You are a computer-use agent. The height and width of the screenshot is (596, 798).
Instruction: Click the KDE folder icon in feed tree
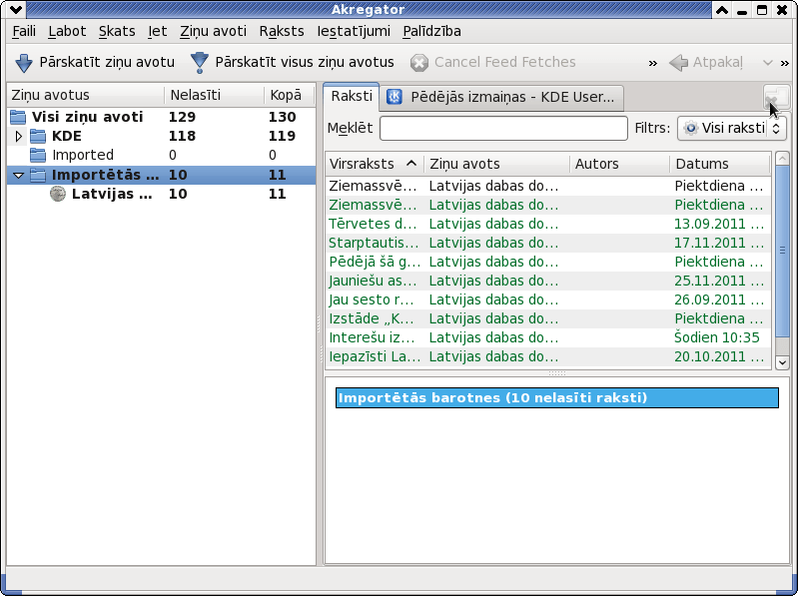[x=38, y=137]
